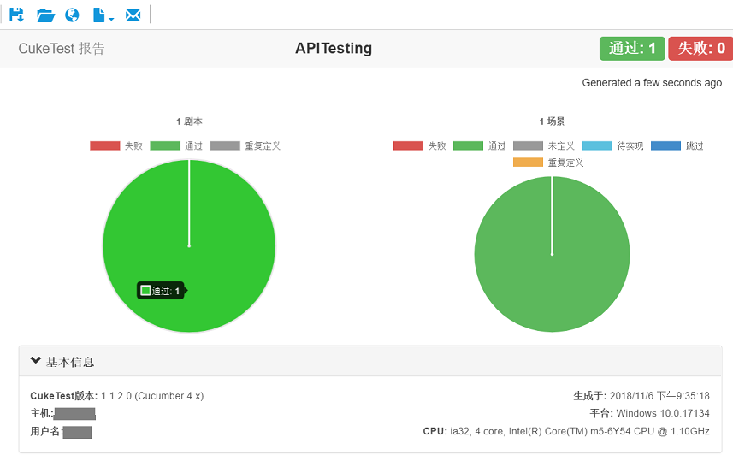Click the CukeTest 报告 header title
The image size is (733, 467).
pos(62,49)
